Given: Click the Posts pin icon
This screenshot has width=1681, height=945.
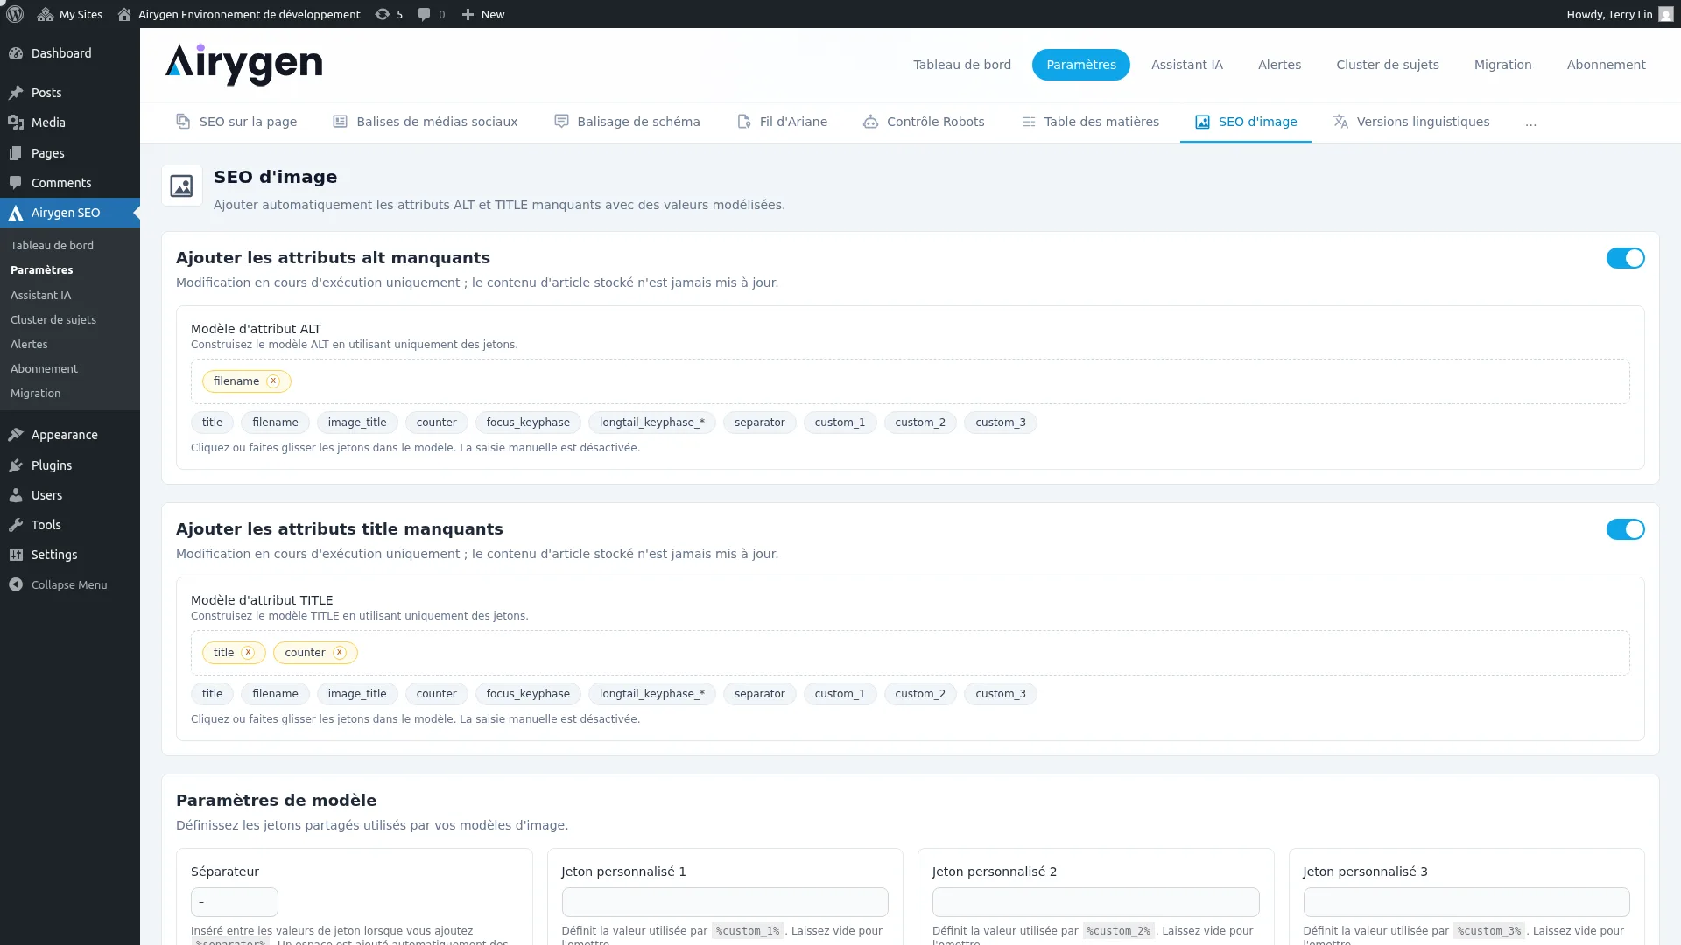Looking at the screenshot, I should (16, 93).
